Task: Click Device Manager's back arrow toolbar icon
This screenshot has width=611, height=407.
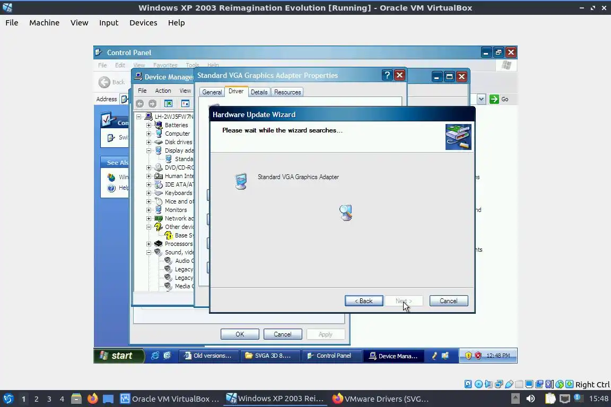Action: [x=139, y=103]
